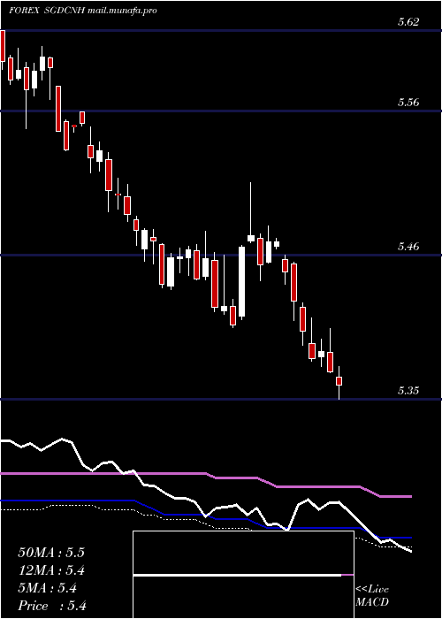Click the 5.56 price level label

pos(408,103)
